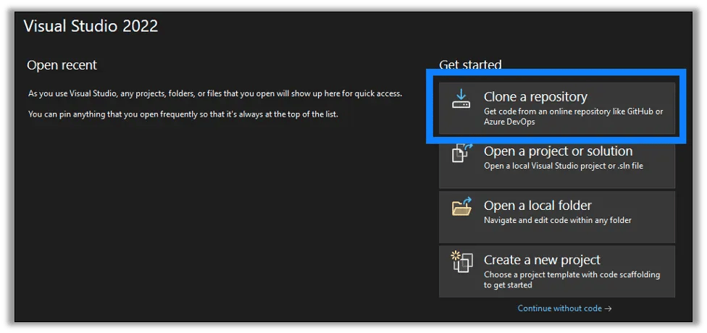Start Create a new project

(x=557, y=271)
